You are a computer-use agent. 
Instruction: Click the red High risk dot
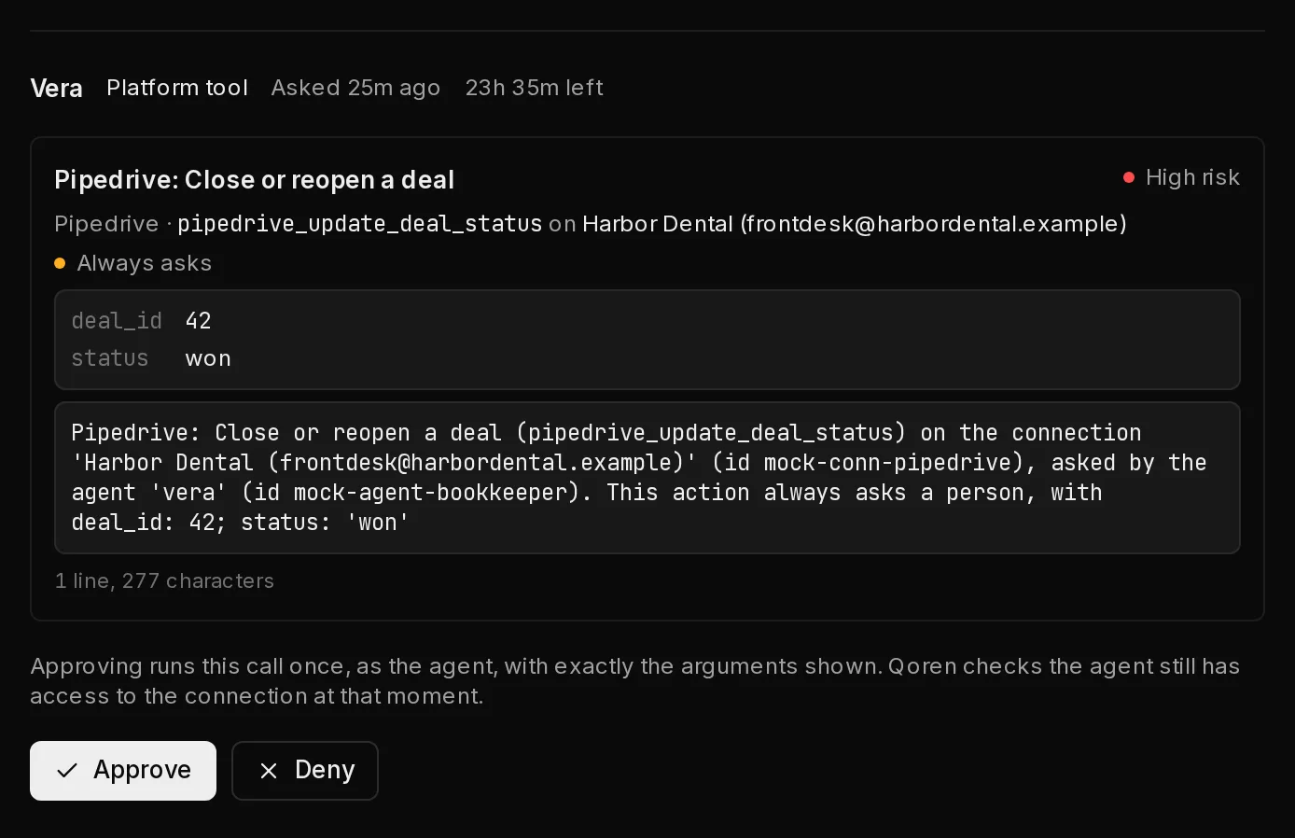pos(1129,177)
